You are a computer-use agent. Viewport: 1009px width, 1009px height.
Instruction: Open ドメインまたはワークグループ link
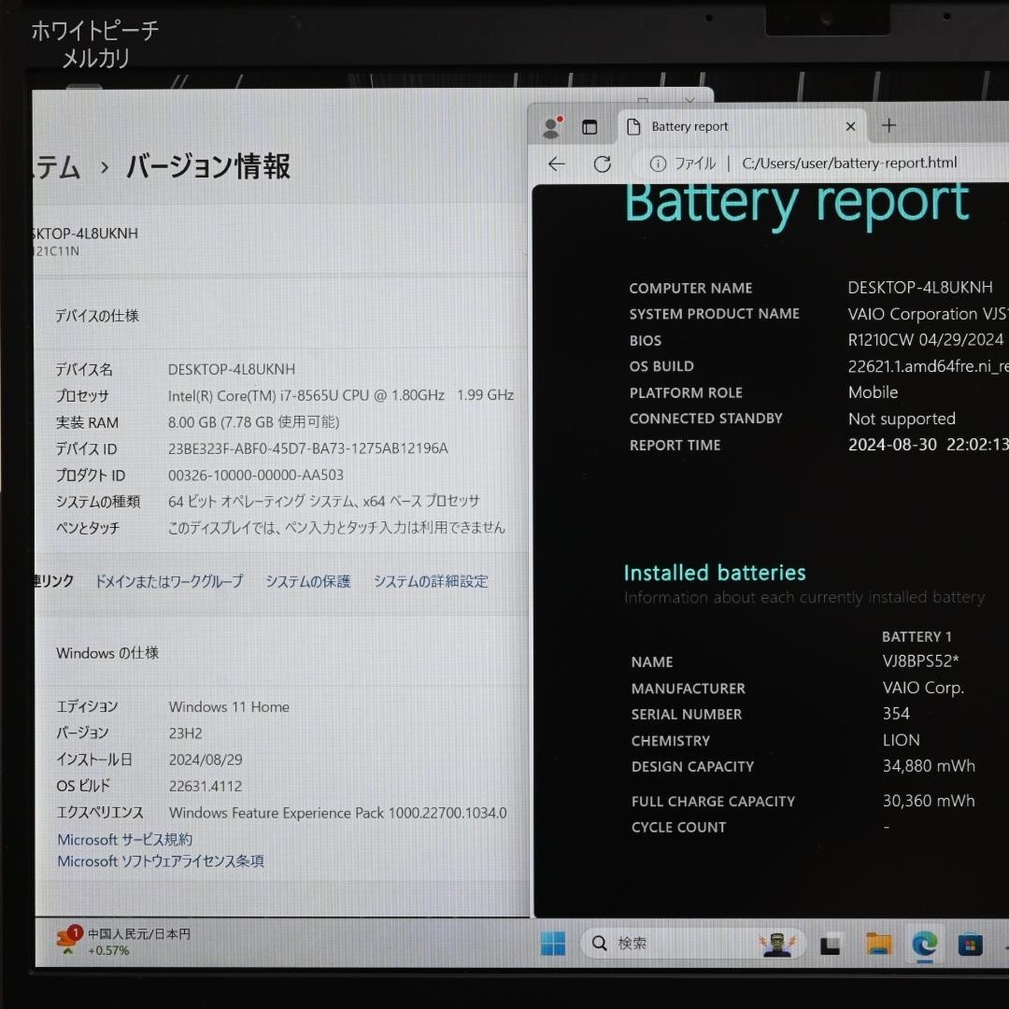click(169, 582)
